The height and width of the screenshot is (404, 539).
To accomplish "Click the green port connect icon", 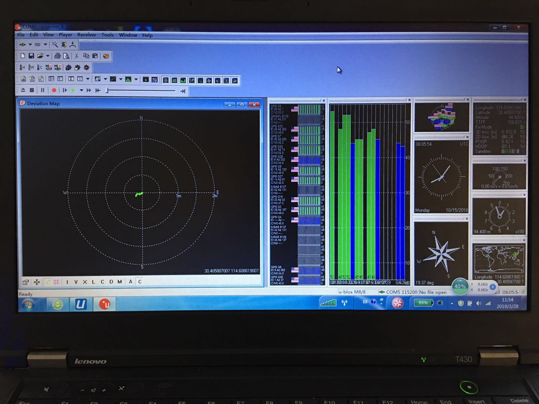I will click(23, 45).
